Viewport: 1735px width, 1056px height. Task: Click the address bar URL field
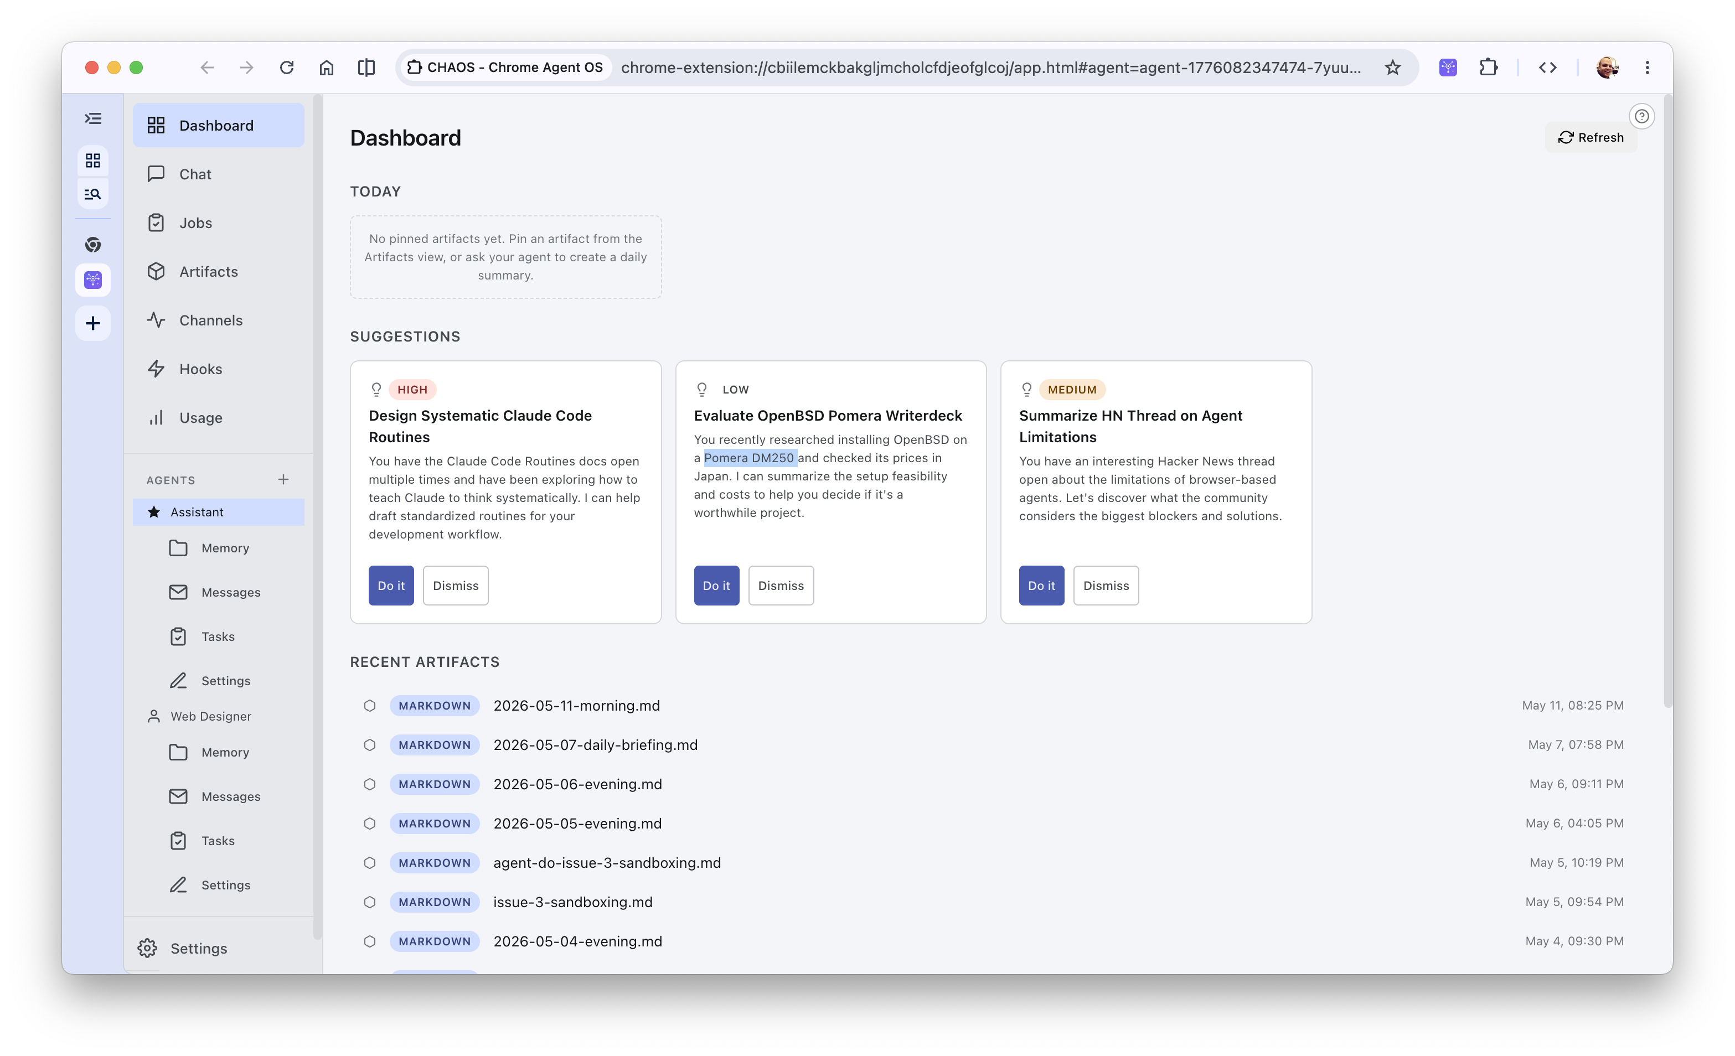tap(991, 68)
